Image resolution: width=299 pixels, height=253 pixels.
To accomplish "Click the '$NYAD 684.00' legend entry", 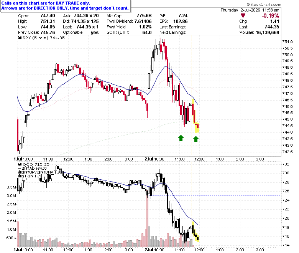I will click(x=34, y=169).
